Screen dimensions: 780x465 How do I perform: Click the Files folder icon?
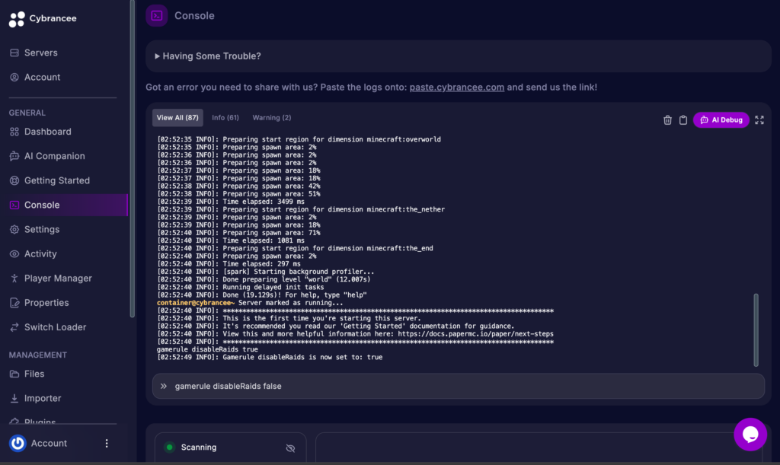(14, 374)
